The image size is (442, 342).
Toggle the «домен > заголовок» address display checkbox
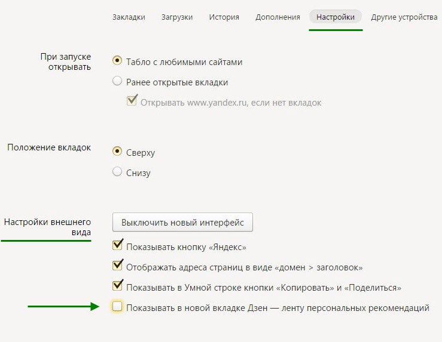117,266
